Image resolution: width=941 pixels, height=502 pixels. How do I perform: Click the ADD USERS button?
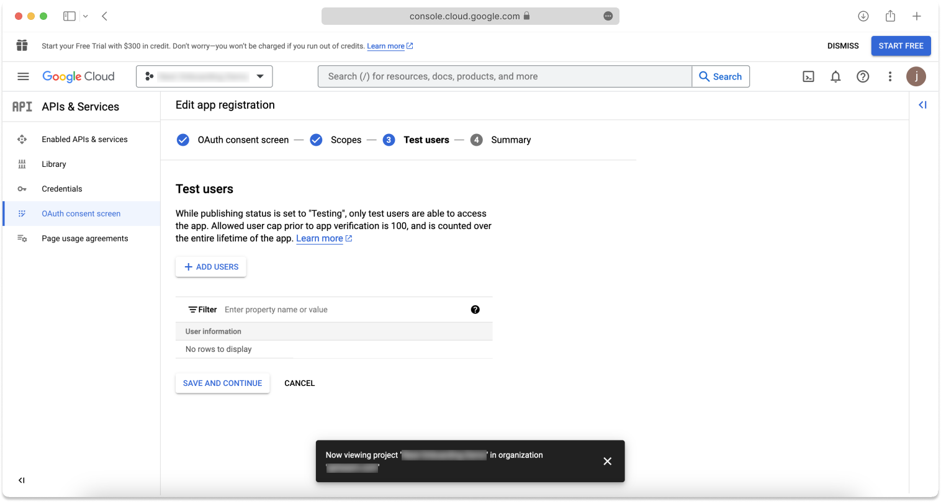click(x=210, y=266)
